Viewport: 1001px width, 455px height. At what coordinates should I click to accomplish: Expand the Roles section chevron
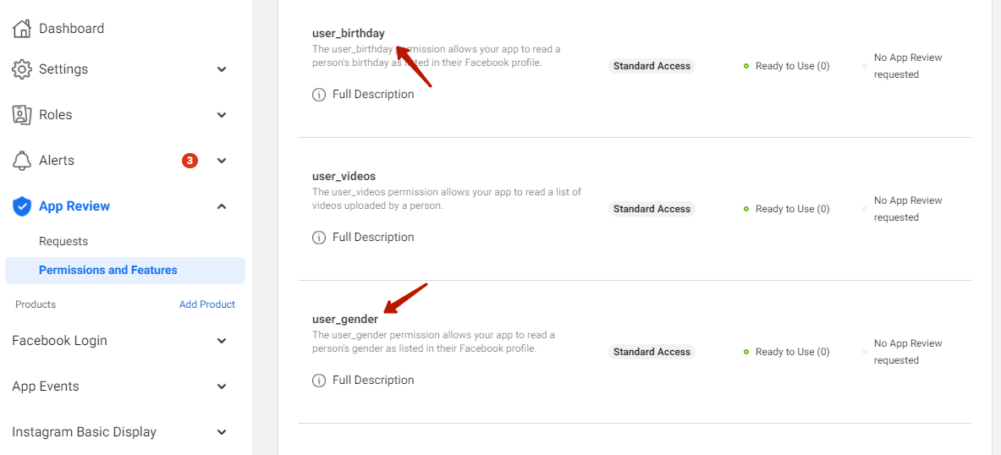pos(222,115)
